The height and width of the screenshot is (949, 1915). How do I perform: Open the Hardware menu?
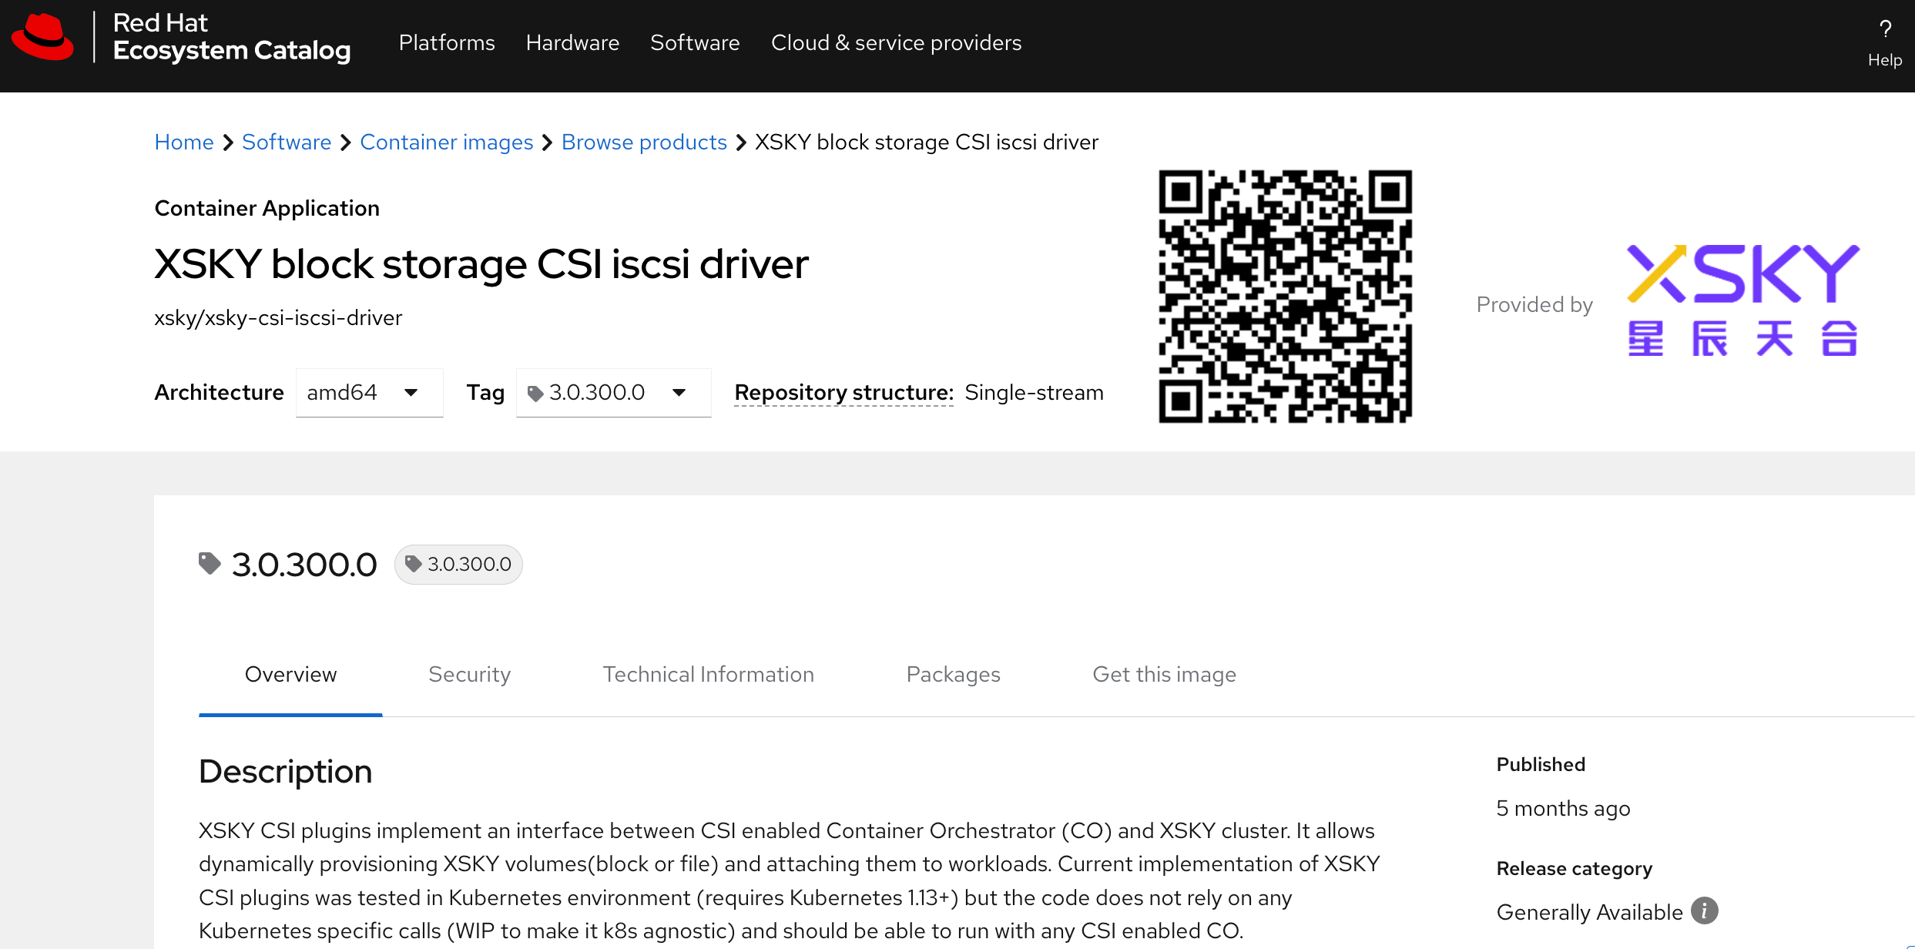[572, 43]
